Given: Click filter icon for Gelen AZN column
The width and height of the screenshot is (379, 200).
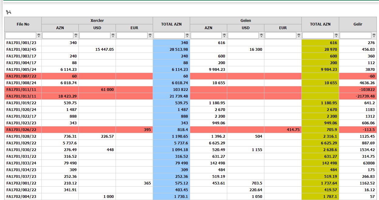Looking at the screenshot, I should tap(224, 36).
